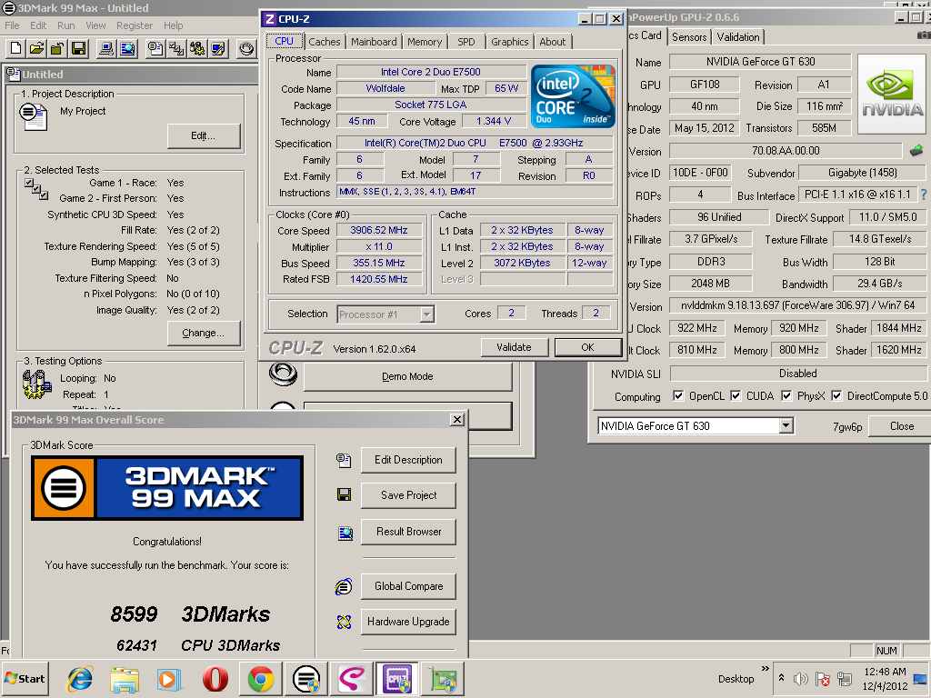
Task: Click the GPU-Z bus interface question mark
Action: click(x=924, y=194)
